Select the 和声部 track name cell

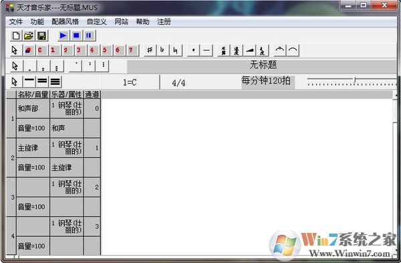coord(33,108)
